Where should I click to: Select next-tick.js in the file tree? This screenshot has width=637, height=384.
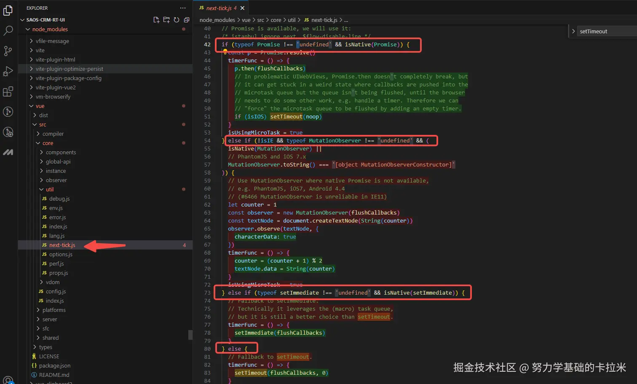click(x=105, y=245)
